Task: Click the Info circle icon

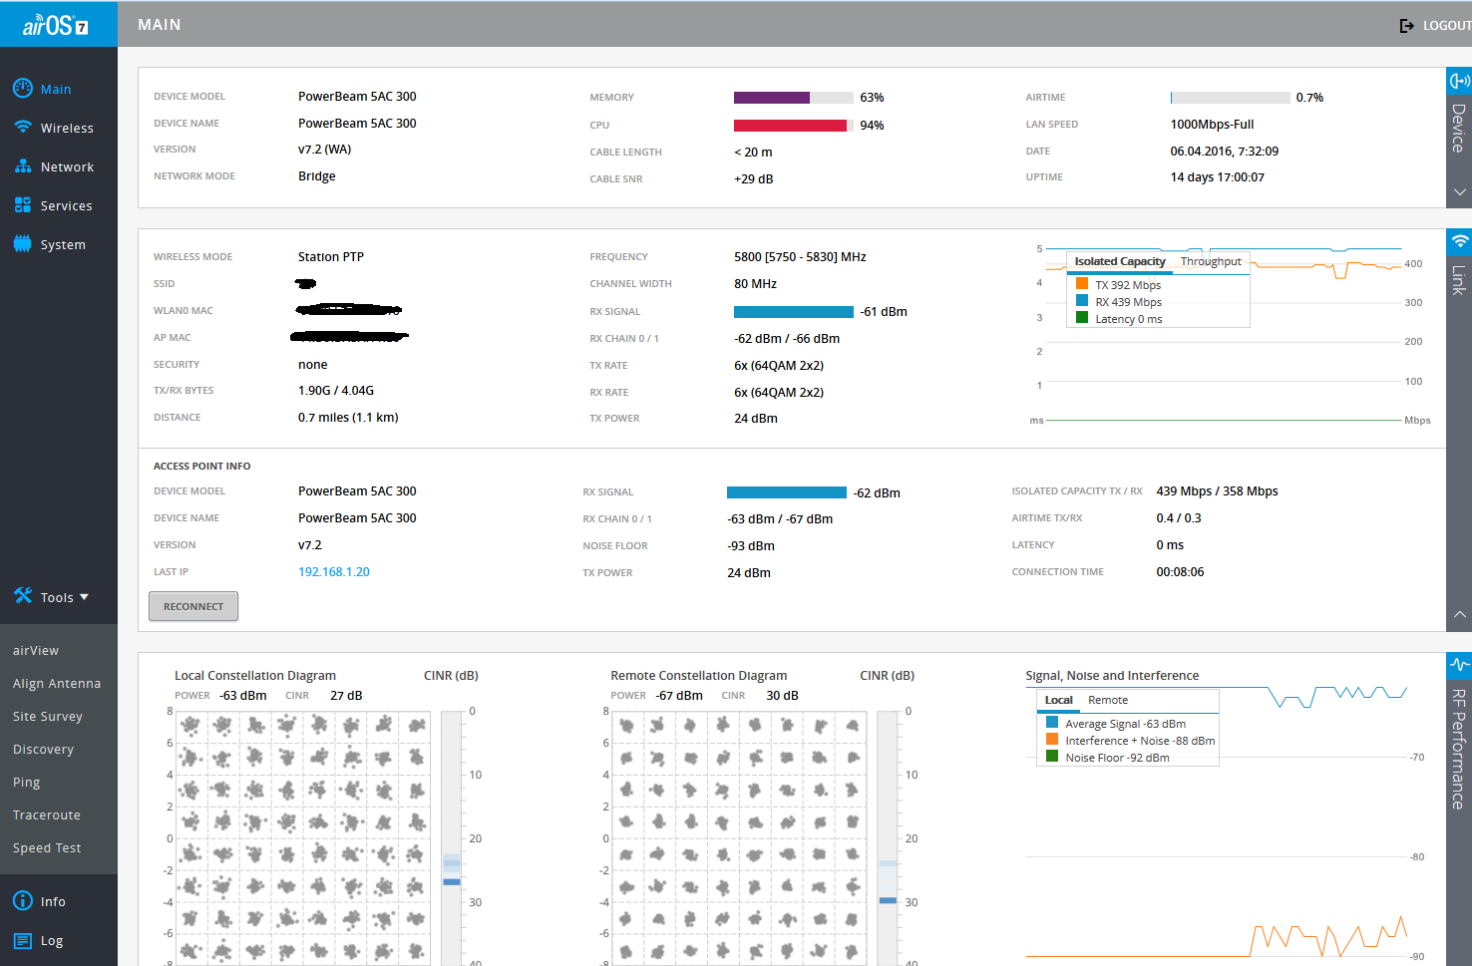Action: (x=23, y=901)
